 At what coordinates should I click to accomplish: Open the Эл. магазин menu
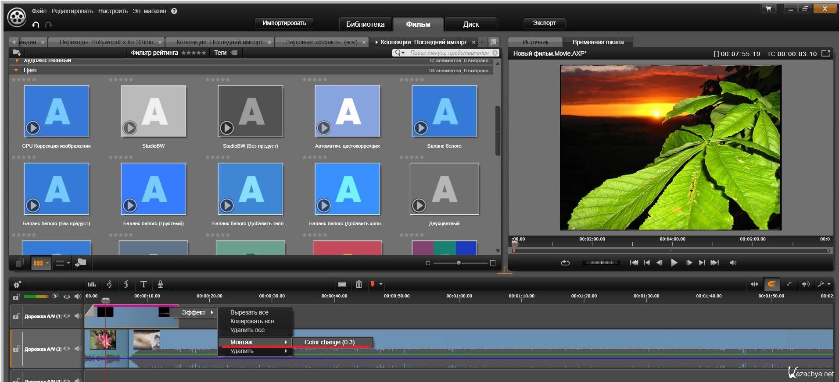pyautogui.click(x=149, y=11)
